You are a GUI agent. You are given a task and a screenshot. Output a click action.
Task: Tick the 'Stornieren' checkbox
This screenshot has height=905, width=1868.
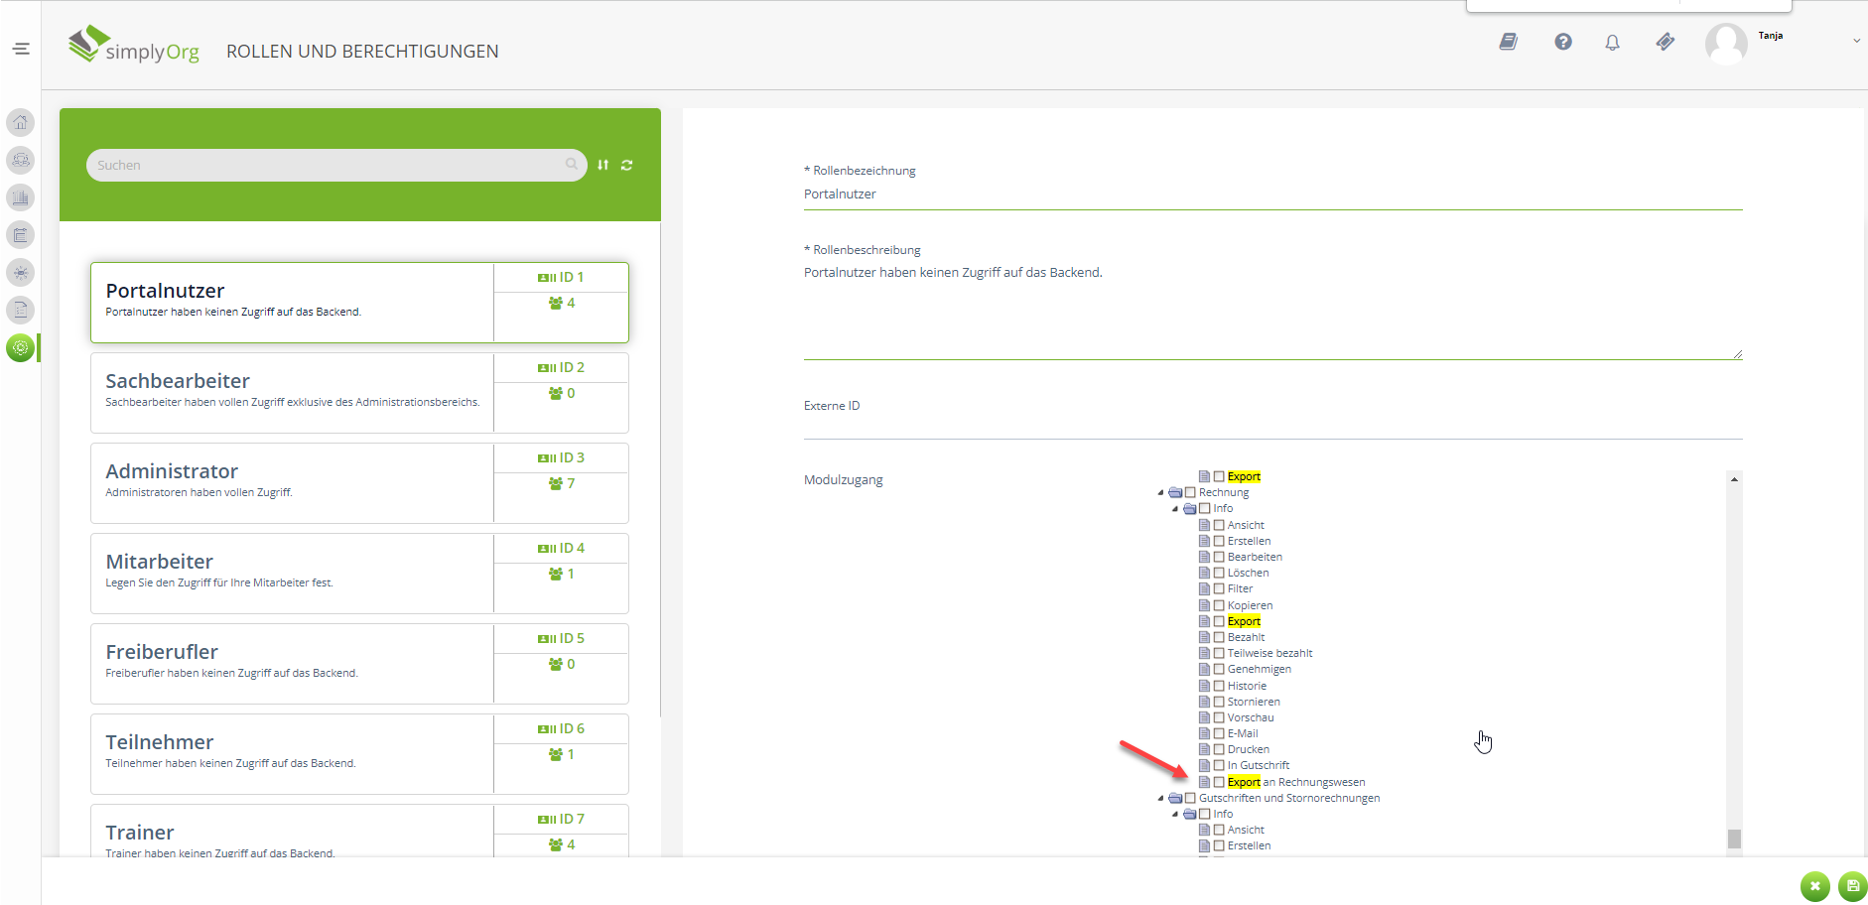pyautogui.click(x=1219, y=702)
